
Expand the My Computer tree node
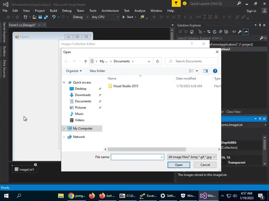coord(64,129)
